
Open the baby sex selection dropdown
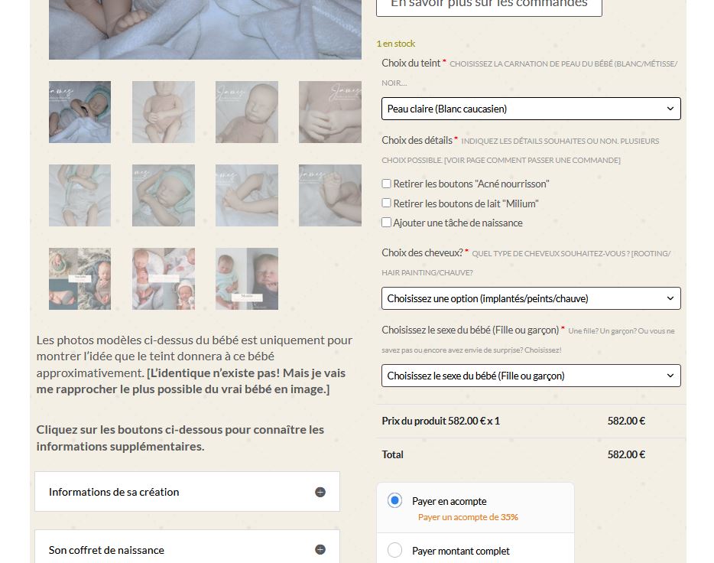tap(531, 376)
